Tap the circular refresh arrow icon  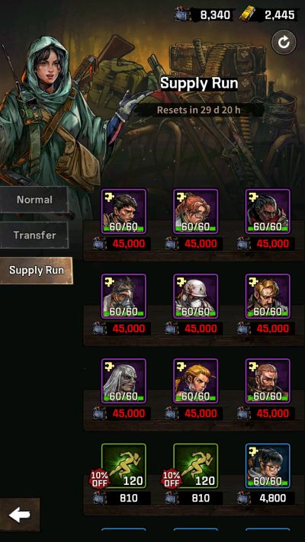284,43
